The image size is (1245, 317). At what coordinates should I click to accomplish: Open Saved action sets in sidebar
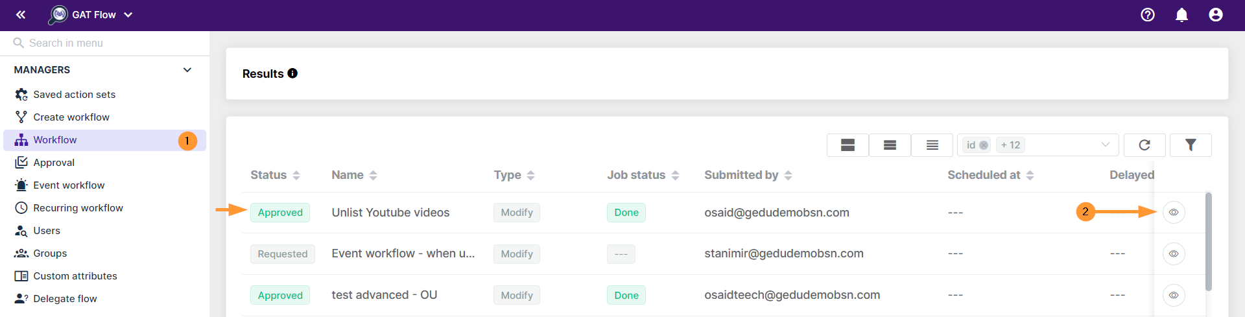[x=74, y=95]
